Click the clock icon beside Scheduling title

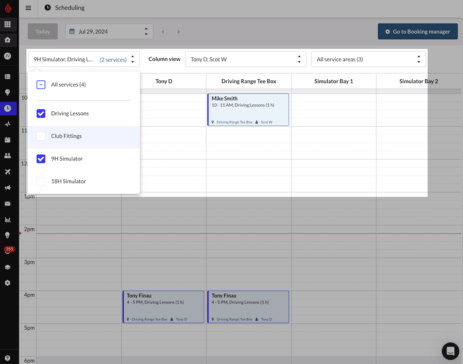pyautogui.click(x=48, y=8)
